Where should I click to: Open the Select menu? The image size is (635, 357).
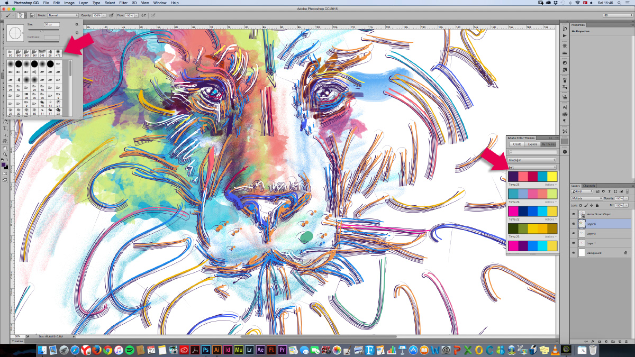tap(110, 3)
